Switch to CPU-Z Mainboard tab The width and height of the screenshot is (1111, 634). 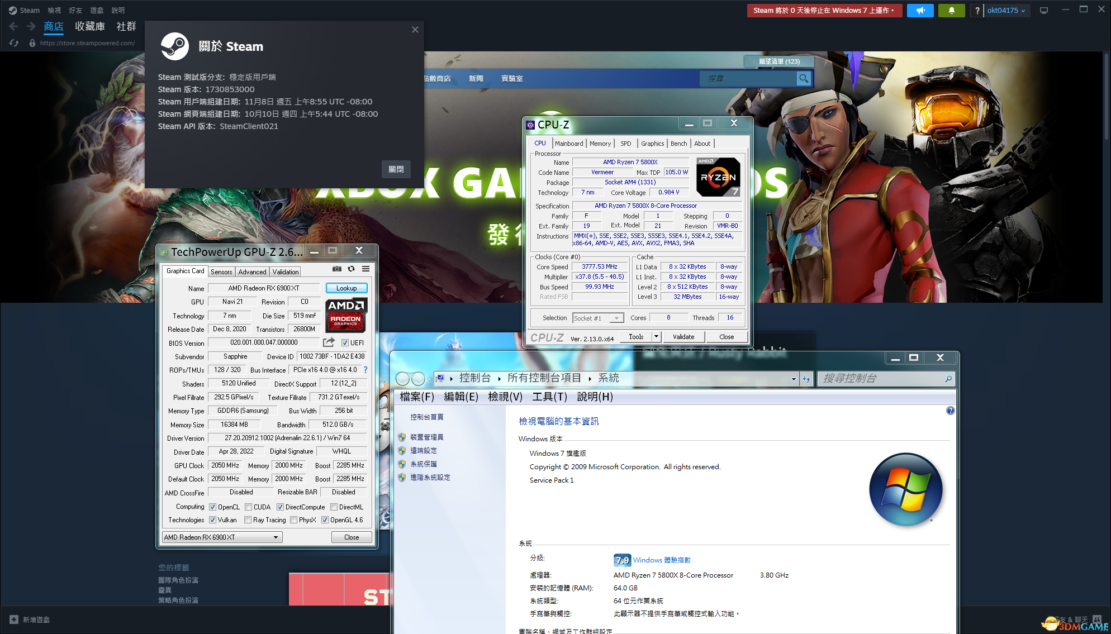569,144
